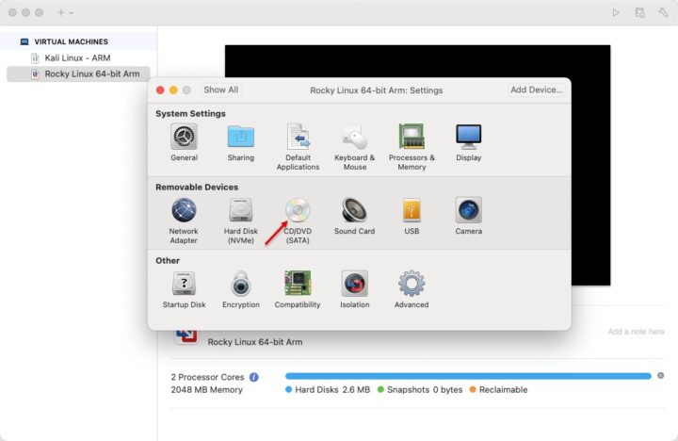The width and height of the screenshot is (678, 441).
Task: Open Keyboard & Mouse settings
Action: [355, 147]
